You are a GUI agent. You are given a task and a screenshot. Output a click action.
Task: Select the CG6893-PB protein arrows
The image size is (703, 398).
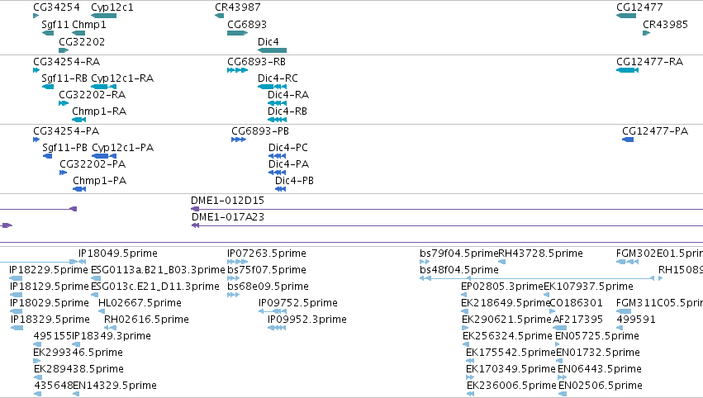[x=239, y=140]
